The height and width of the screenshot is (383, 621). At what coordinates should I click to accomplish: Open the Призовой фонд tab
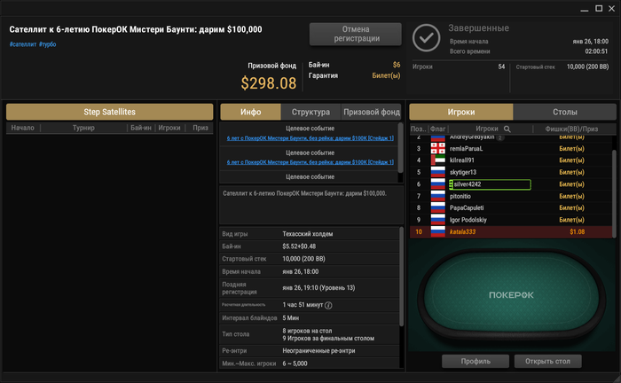pos(371,112)
